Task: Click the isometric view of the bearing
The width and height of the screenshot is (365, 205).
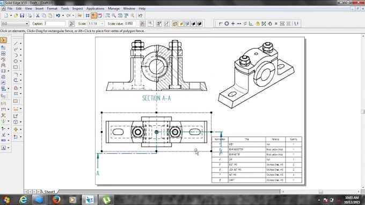Action: [256, 75]
